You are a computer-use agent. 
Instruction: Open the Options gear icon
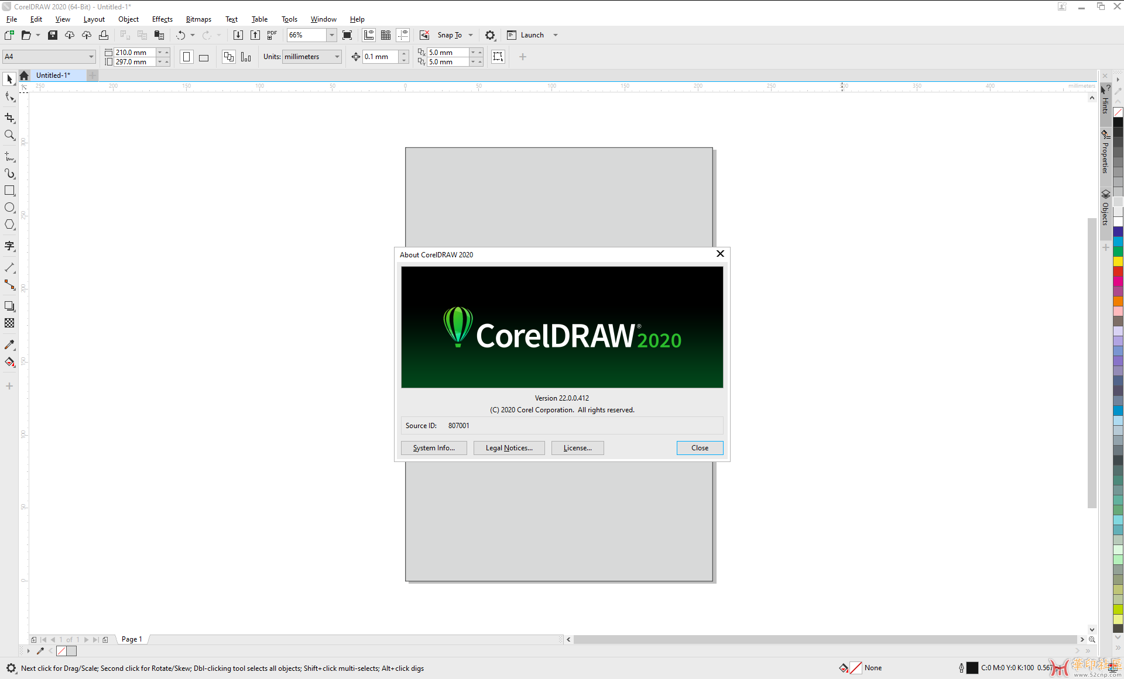(490, 35)
